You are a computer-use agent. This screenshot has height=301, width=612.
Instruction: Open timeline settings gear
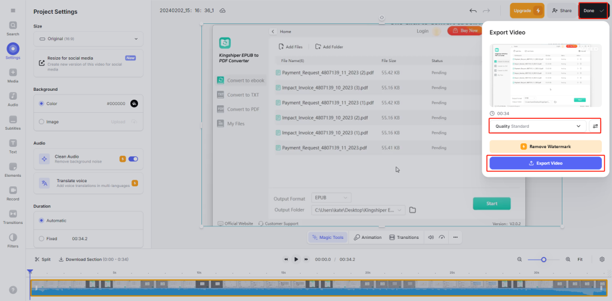[602, 259]
